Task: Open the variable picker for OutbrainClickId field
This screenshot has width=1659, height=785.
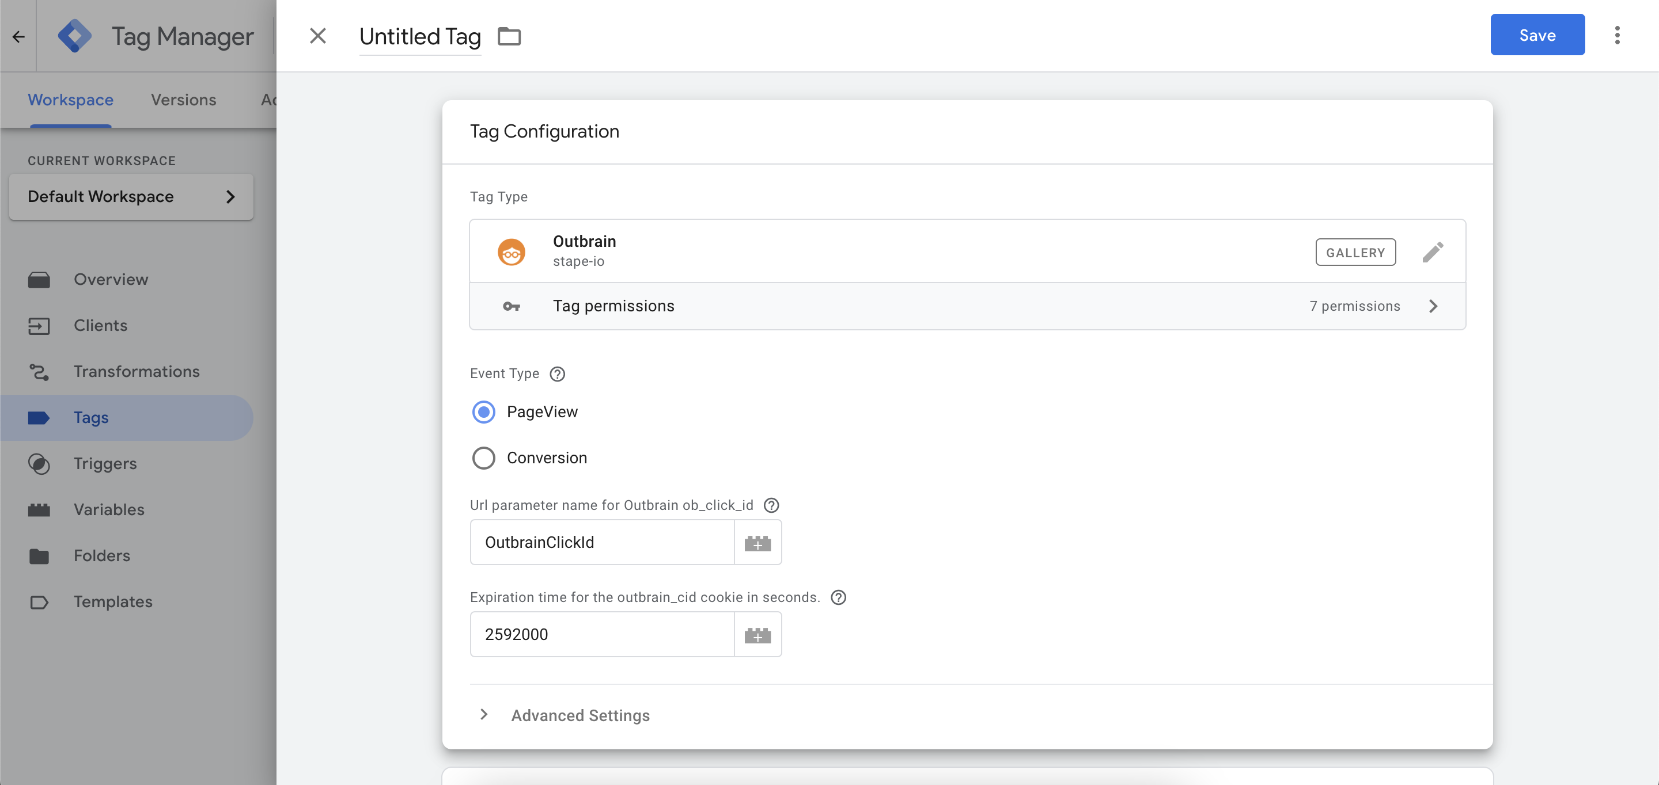Action: (758, 543)
